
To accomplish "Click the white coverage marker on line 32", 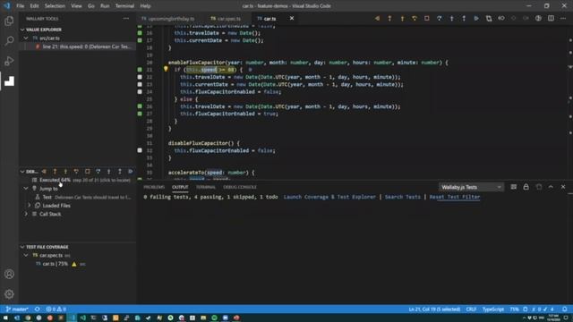I will (140, 150).
